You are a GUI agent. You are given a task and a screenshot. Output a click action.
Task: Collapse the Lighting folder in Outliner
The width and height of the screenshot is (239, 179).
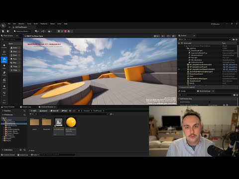tap(186, 48)
